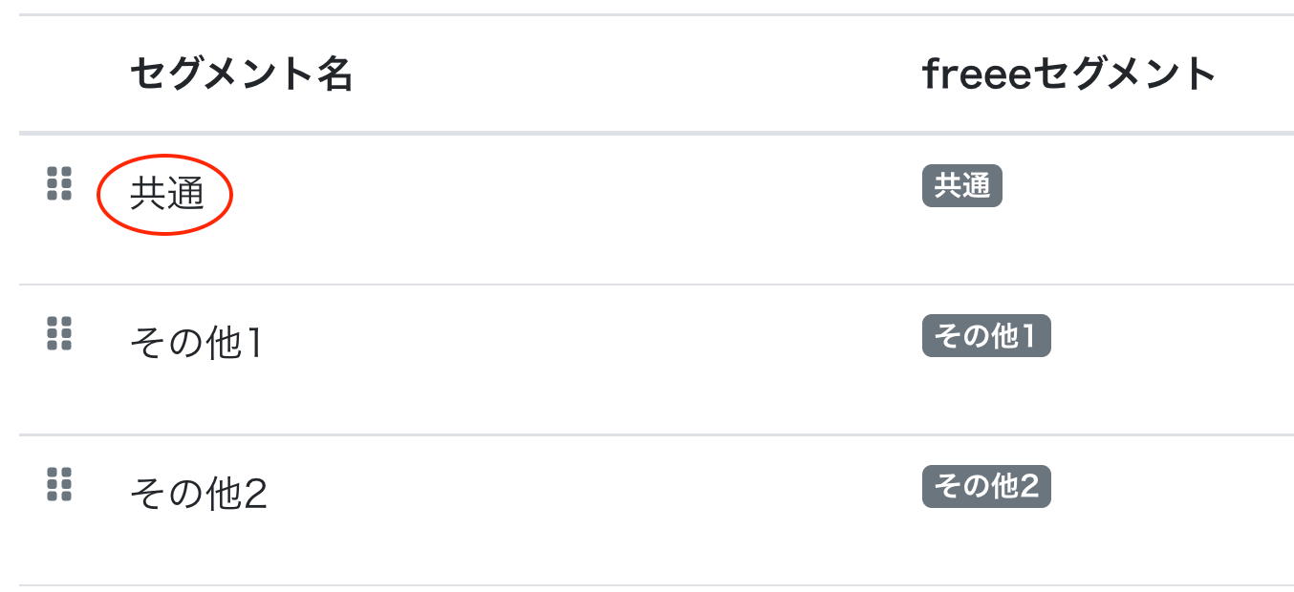
Task: Open the その他2 segment name entry
Action: [x=198, y=494]
